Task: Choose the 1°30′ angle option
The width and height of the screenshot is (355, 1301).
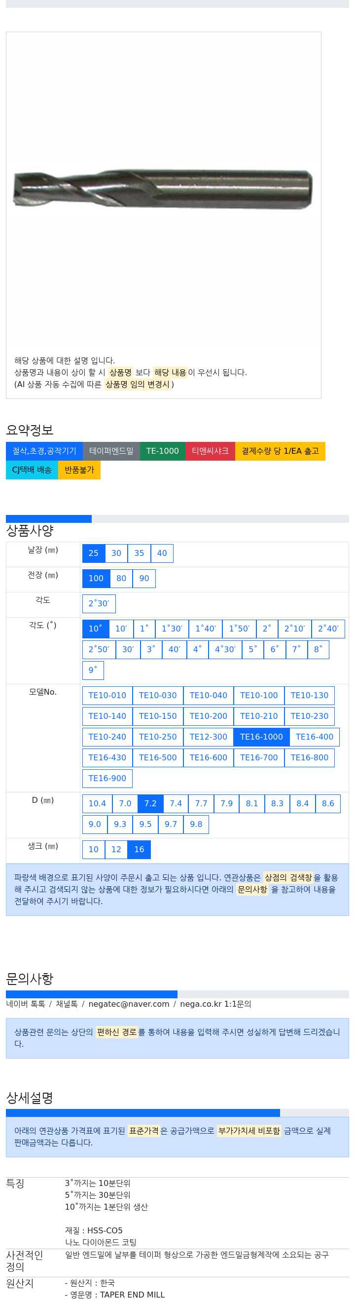Action: click(172, 629)
